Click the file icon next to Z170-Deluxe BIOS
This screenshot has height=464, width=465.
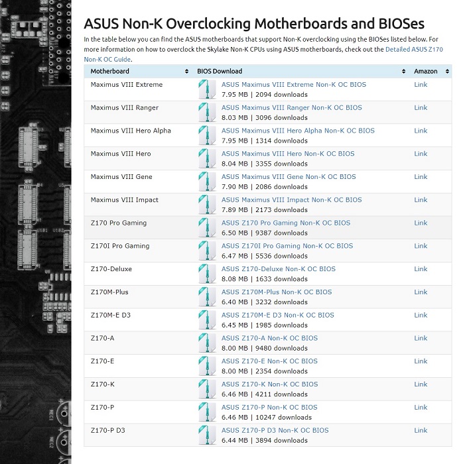(x=207, y=274)
